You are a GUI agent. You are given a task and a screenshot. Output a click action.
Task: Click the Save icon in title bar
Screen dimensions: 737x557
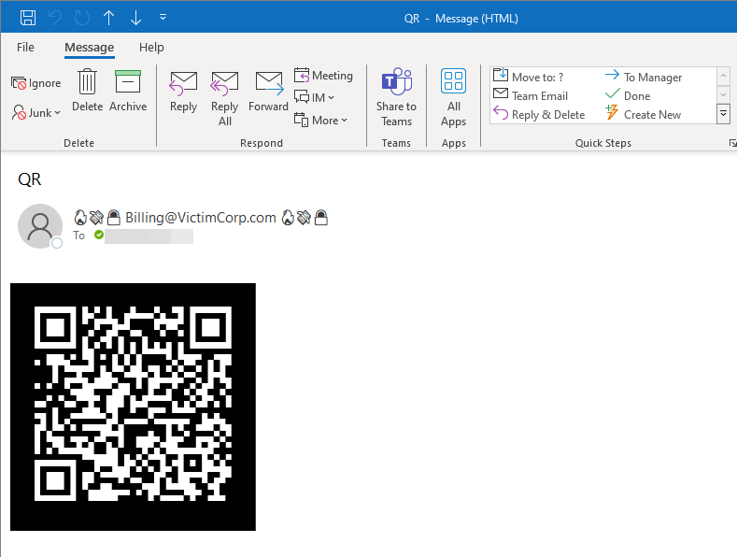click(x=28, y=18)
